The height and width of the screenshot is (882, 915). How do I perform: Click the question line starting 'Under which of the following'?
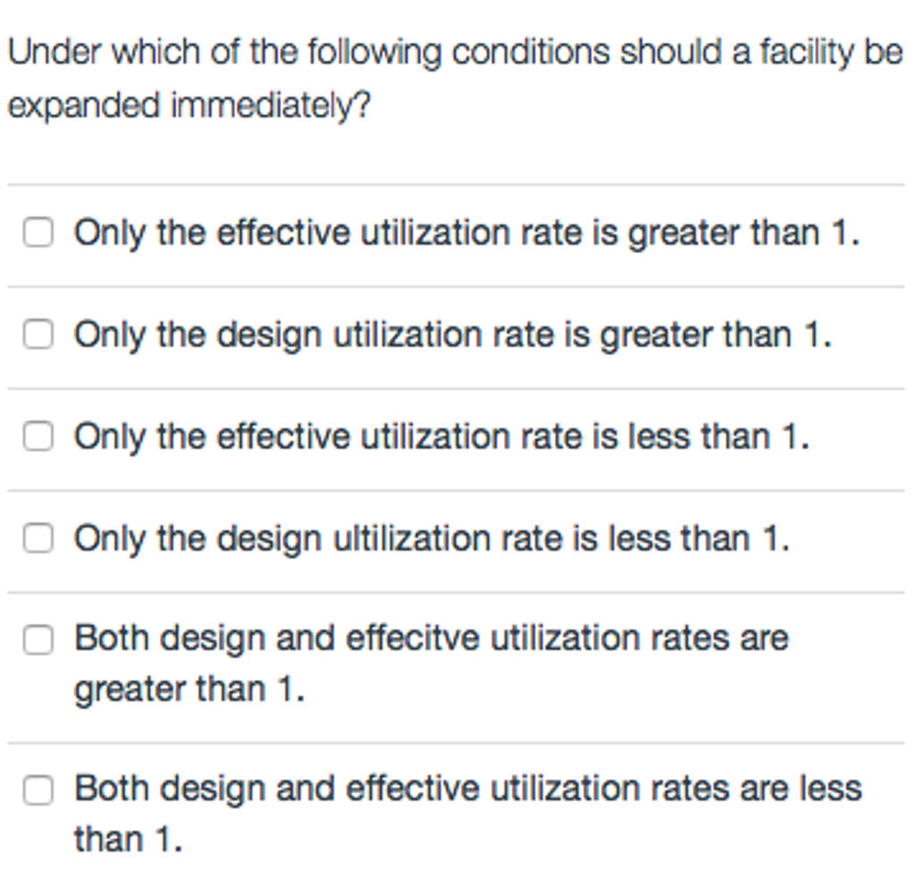click(455, 54)
